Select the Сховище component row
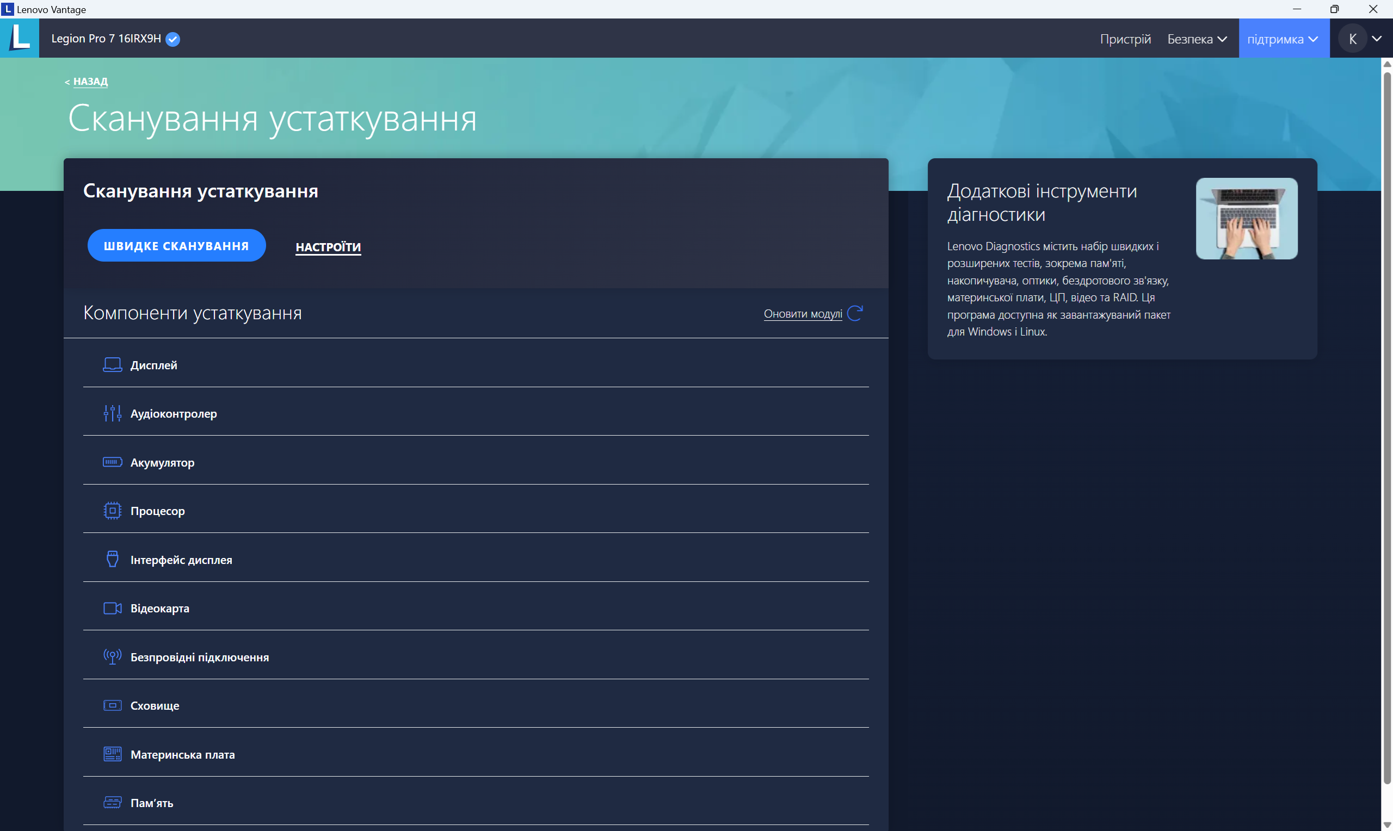The width and height of the screenshot is (1393, 831). (x=476, y=705)
